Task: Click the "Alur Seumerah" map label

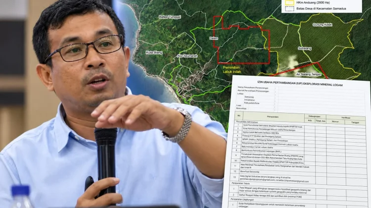Action: pyautogui.click(x=187, y=56)
